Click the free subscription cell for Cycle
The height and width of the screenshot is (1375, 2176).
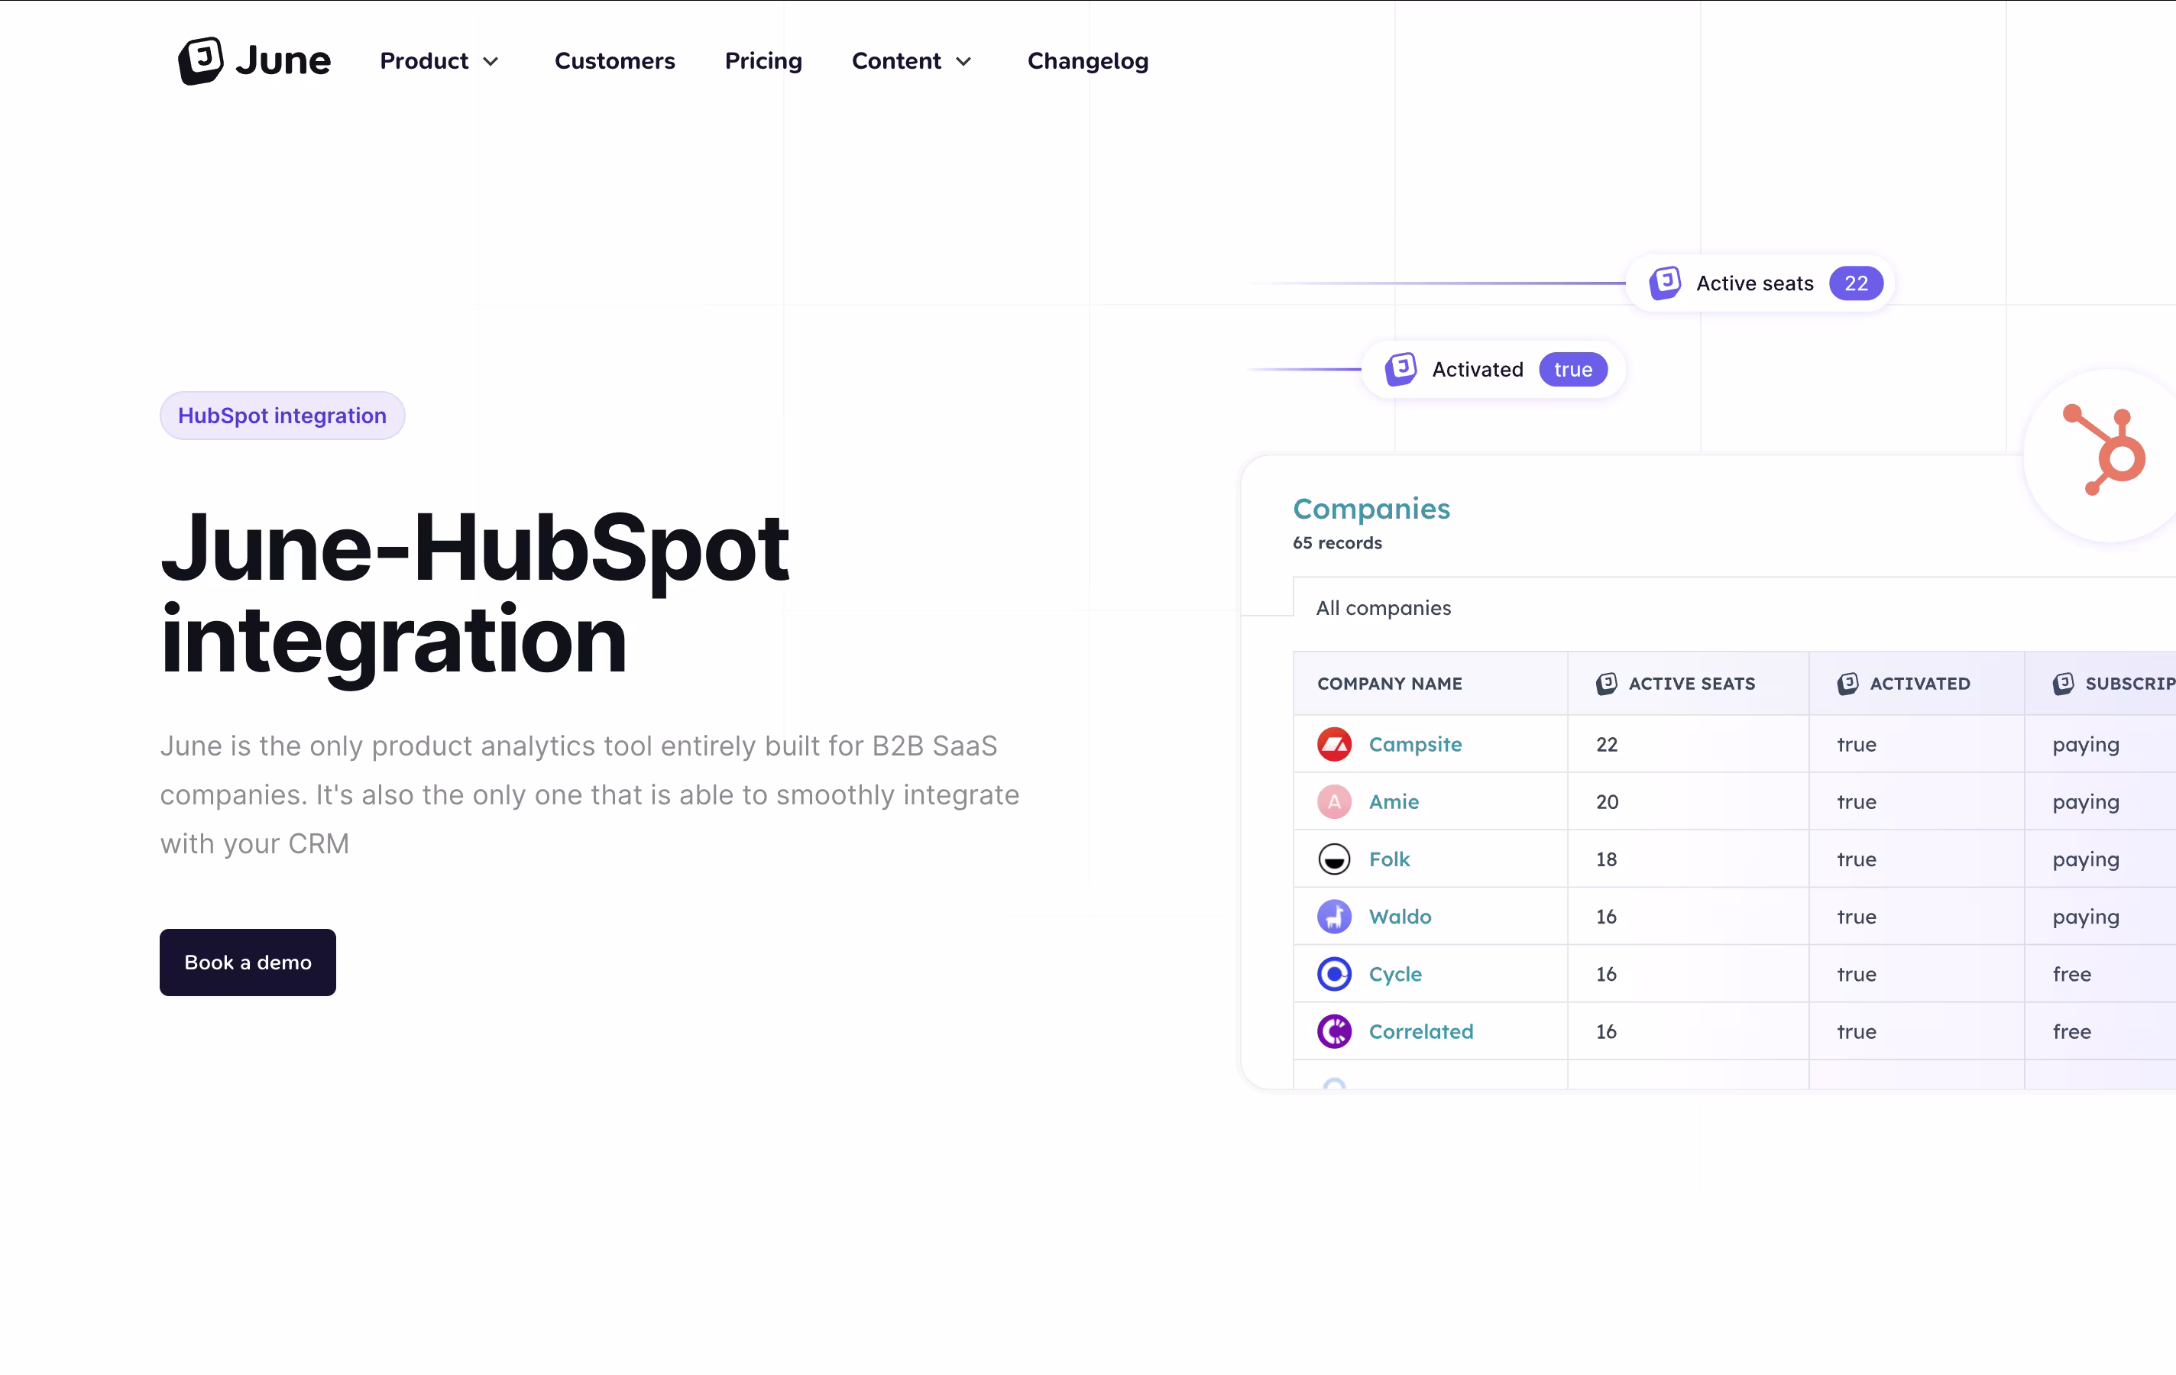click(x=2099, y=974)
